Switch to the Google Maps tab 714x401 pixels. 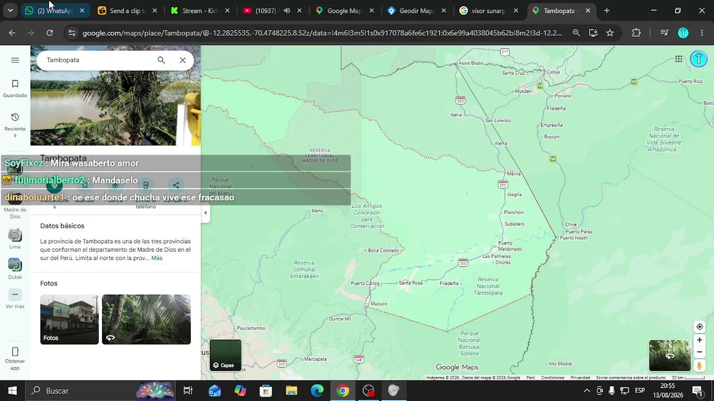(344, 11)
